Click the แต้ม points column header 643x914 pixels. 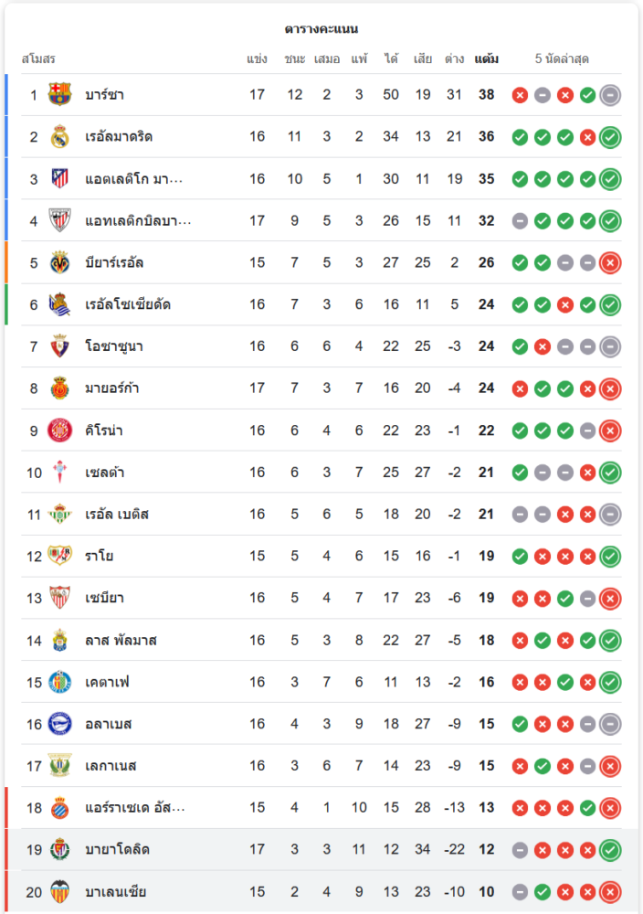[486, 59]
